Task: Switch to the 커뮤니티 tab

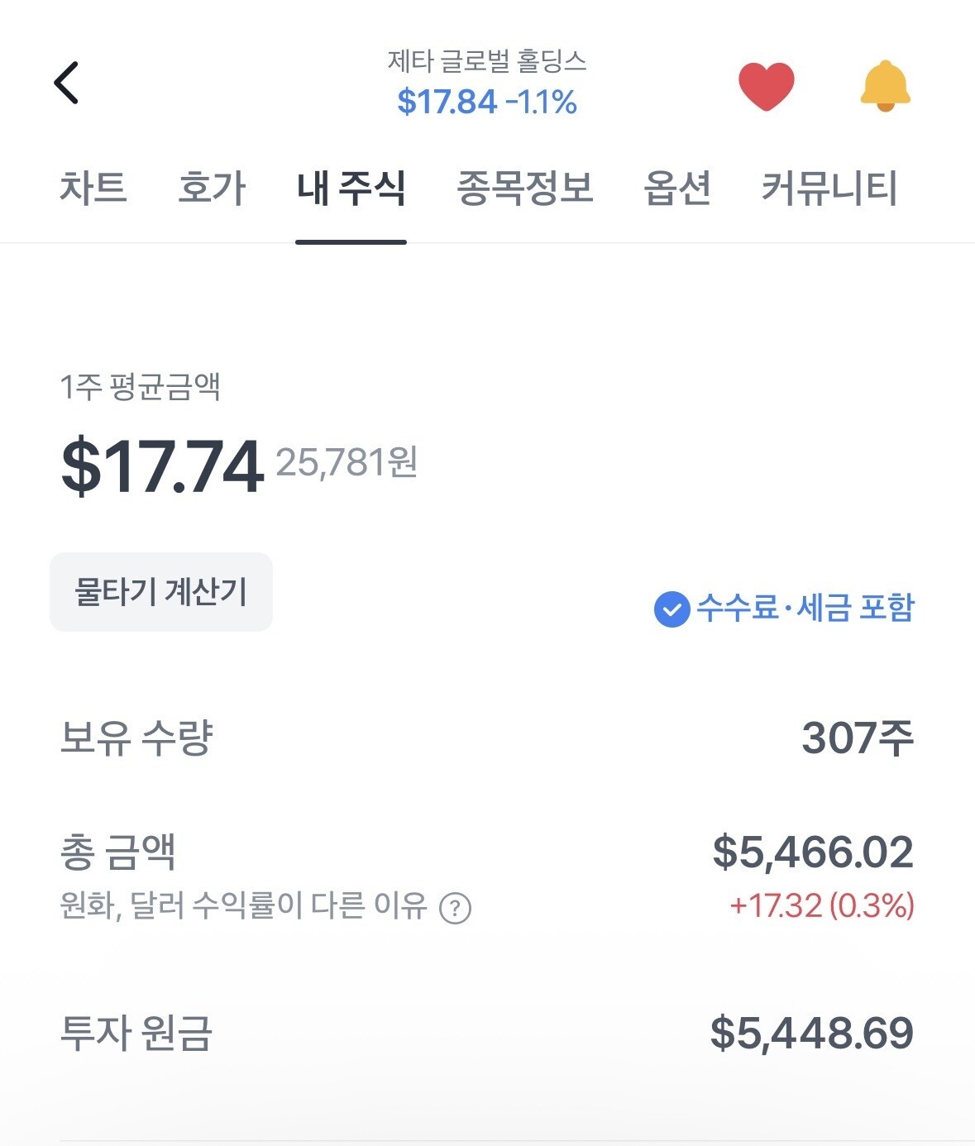Action: pyautogui.click(x=829, y=188)
